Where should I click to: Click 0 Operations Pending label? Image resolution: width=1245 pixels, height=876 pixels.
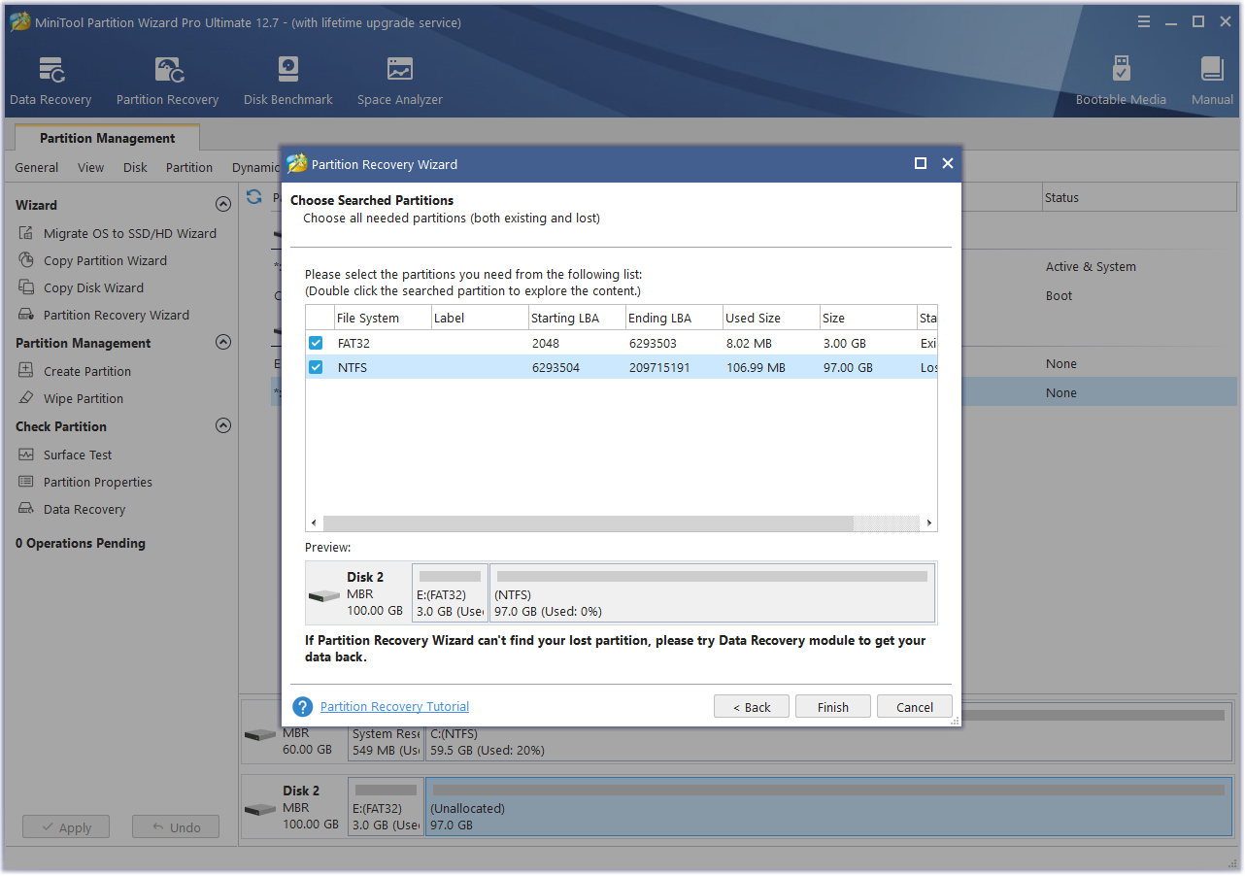click(81, 543)
